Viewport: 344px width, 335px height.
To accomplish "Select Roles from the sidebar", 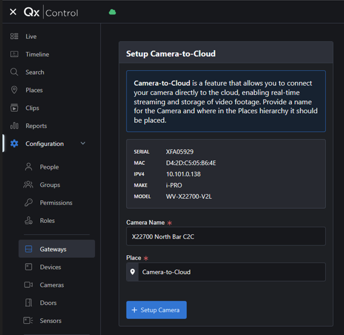I will pos(47,220).
